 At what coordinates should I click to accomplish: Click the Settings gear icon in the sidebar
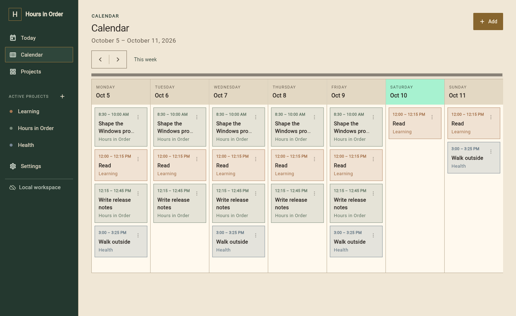pyautogui.click(x=13, y=166)
